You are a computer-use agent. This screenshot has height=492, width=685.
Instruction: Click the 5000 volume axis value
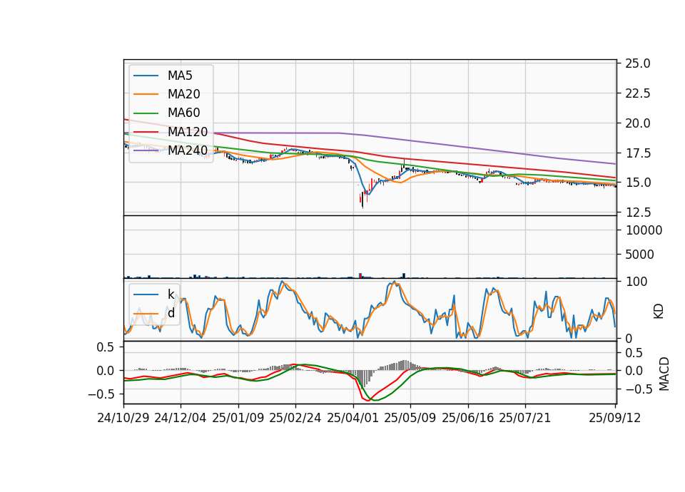[640, 255]
